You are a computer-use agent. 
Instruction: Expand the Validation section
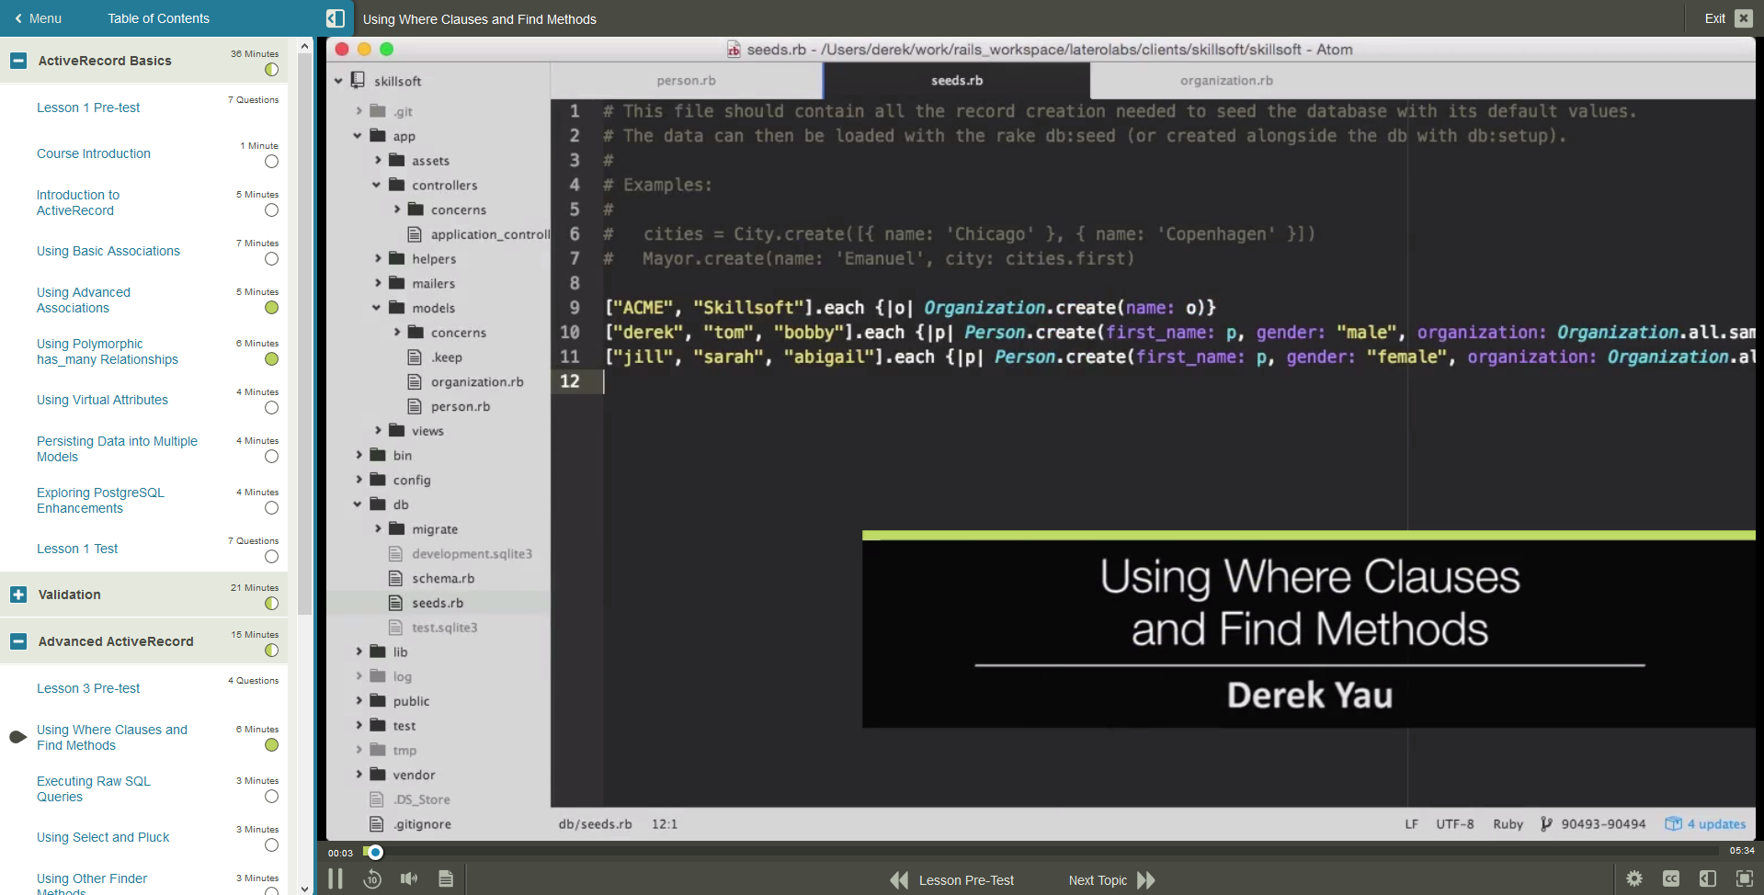click(x=18, y=595)
